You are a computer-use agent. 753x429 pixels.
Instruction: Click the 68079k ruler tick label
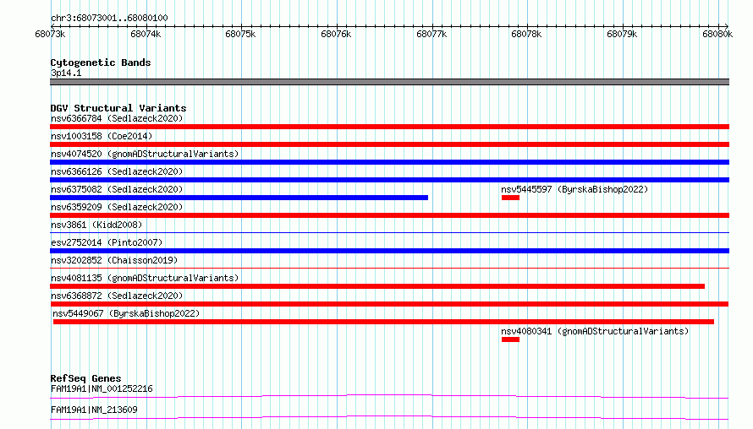pos(622,34)
